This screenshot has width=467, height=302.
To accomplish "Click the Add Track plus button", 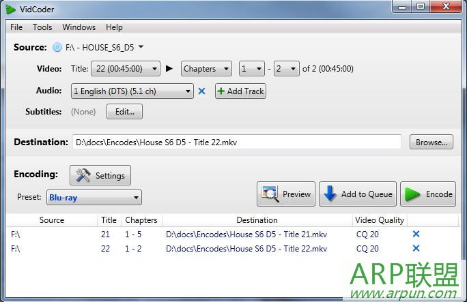I will (x=240, y=91).
